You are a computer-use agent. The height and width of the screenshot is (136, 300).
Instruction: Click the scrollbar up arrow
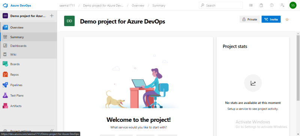298,33
